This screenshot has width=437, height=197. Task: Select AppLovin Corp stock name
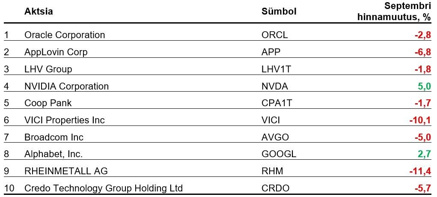pyautogui.click(x=56, y=52)
